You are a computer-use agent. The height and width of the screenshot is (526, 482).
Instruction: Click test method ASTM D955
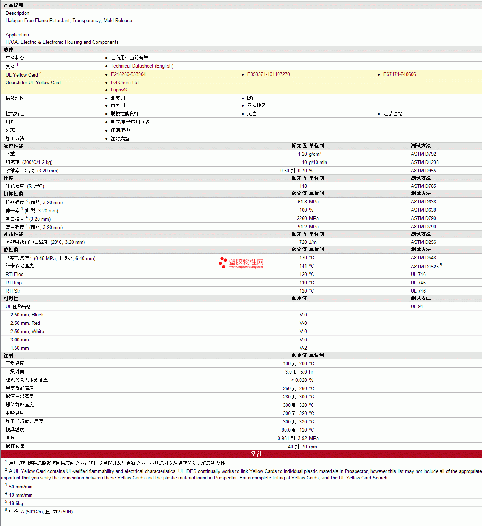[x=423, y=171]
